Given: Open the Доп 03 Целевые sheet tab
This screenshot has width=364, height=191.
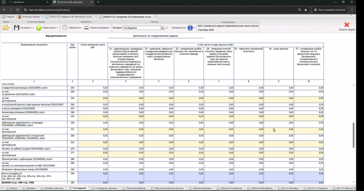Looking at the screenshot, I should (288, 188).
